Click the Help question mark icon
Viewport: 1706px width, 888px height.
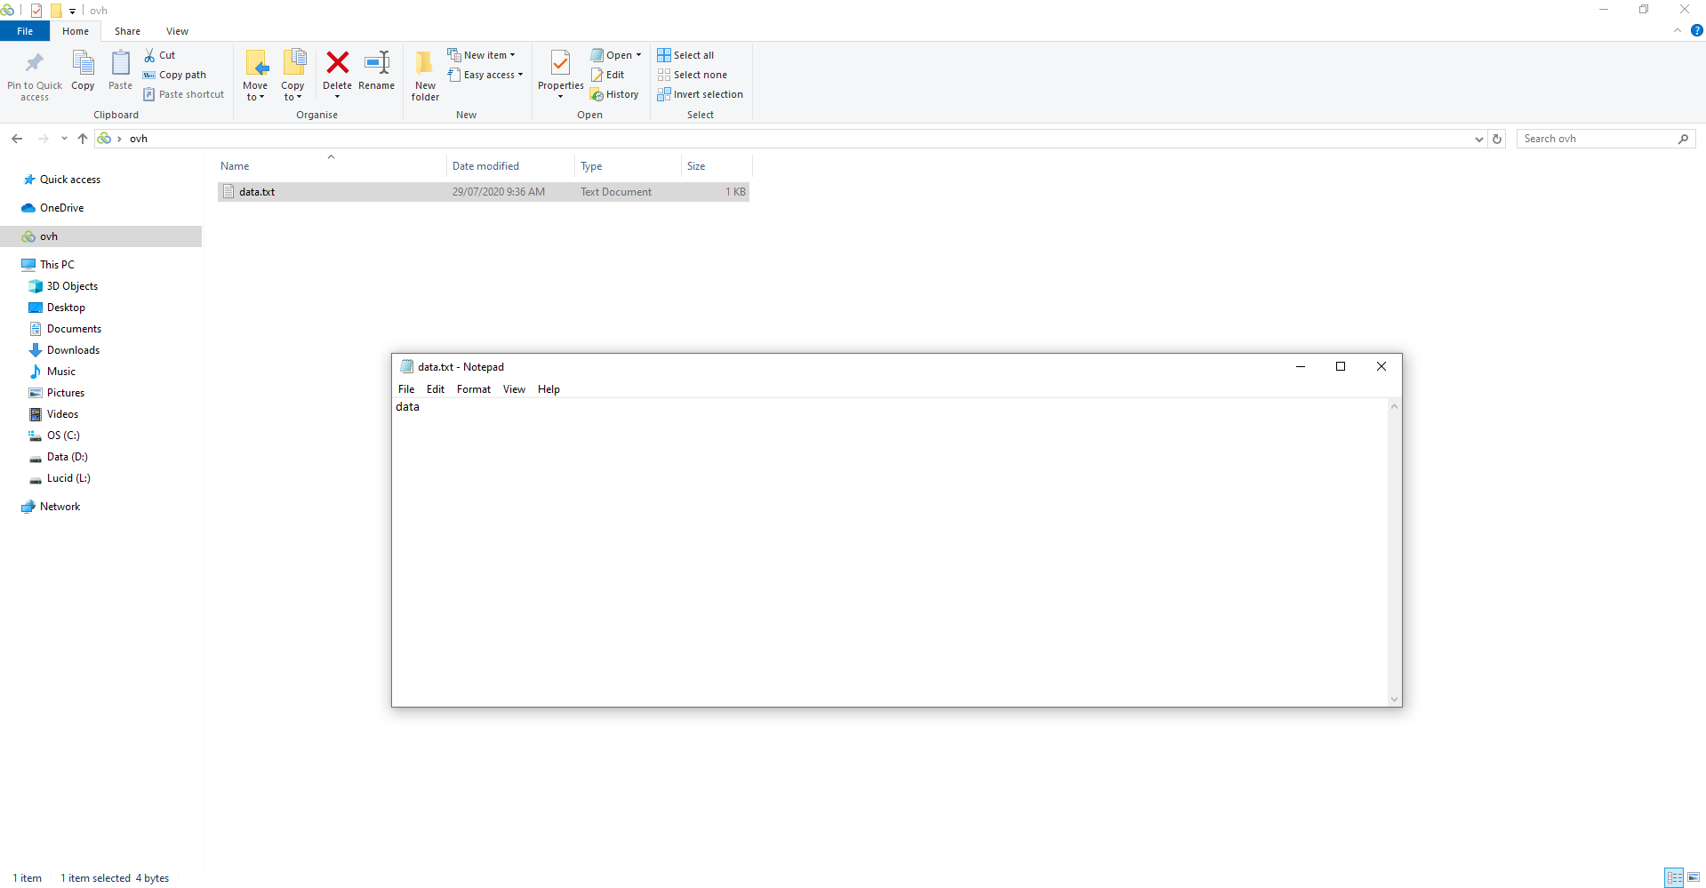tap(1697, 30)
